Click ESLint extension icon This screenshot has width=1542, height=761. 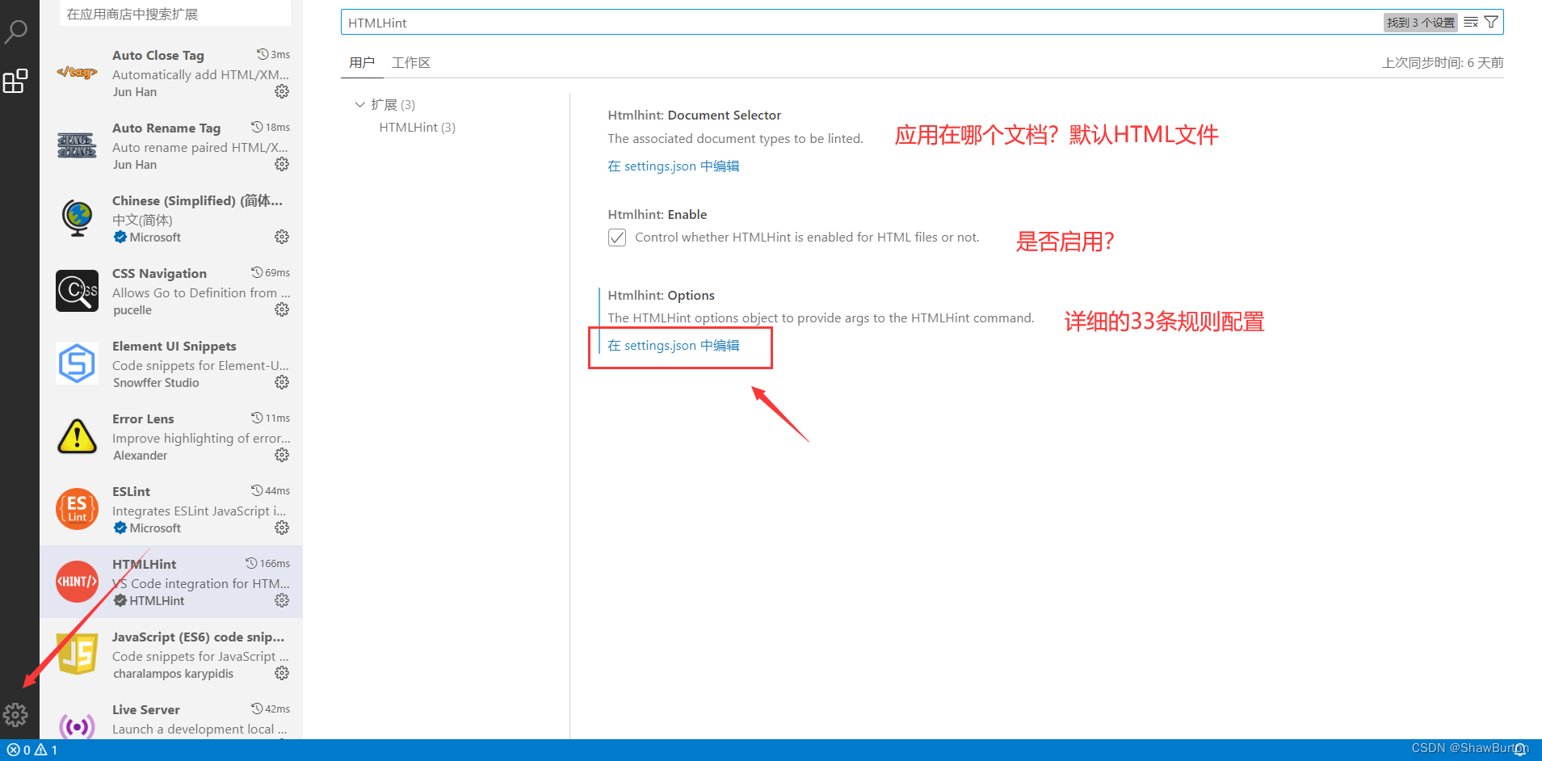pyautogui.click(x=77, y=509)
